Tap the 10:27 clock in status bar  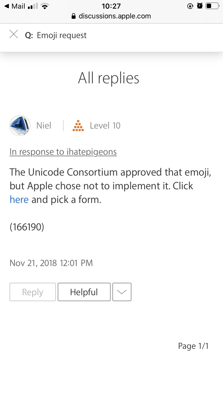111,6
